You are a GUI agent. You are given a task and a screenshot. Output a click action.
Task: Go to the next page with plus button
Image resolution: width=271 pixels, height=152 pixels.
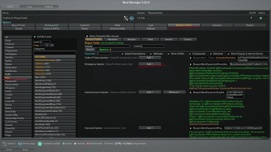click(52, 45)
